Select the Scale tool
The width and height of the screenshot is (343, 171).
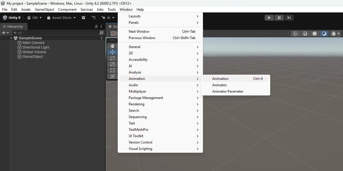point(112,64)
